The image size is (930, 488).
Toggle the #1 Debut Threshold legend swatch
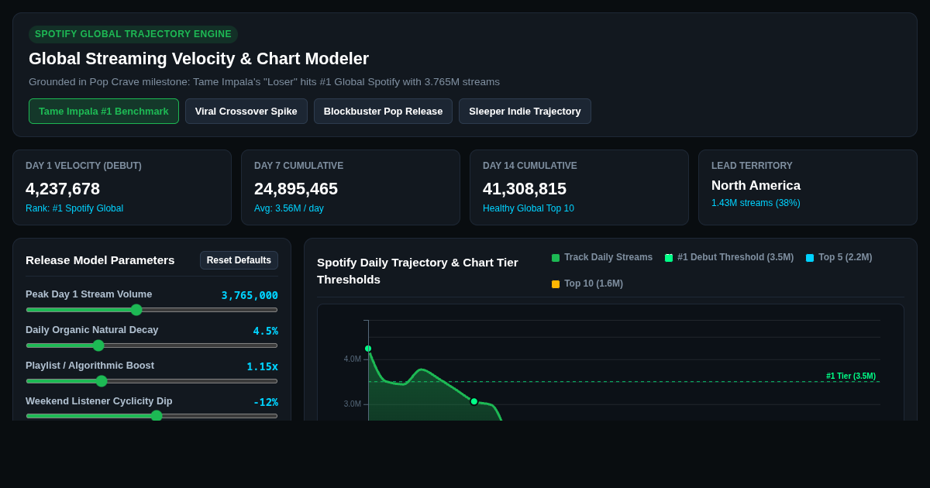pos(669,258)
